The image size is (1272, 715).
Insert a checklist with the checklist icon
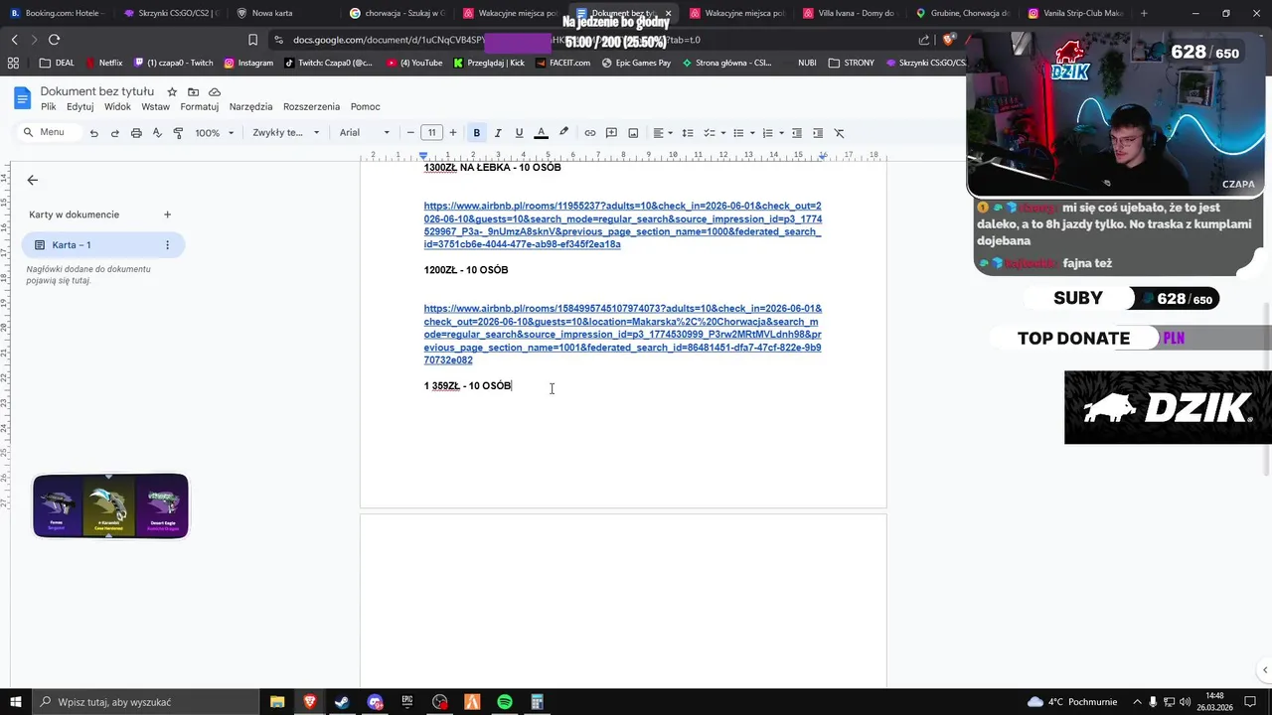(709, 133)
